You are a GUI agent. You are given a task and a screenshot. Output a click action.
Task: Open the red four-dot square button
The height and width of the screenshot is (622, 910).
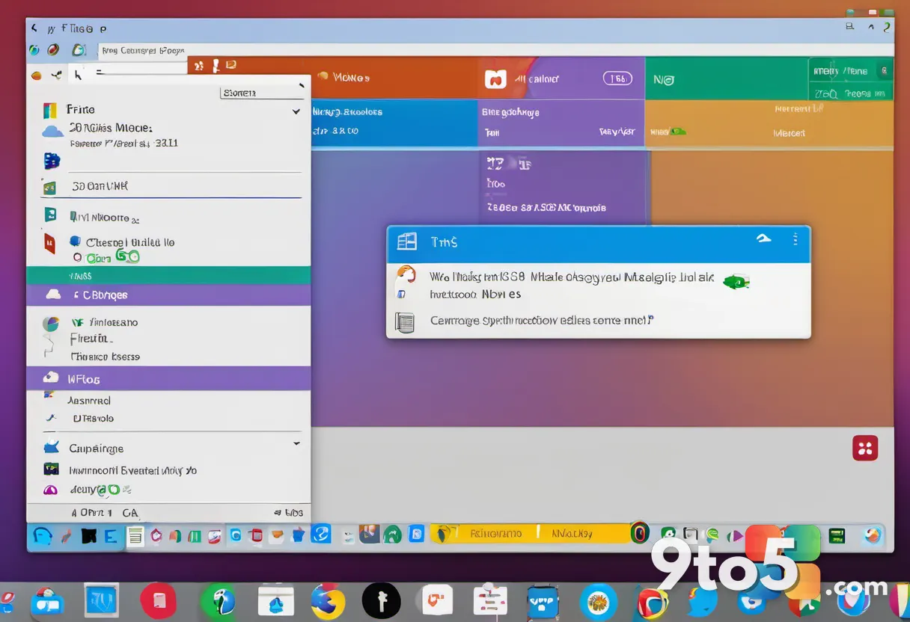tap(865, 449)
